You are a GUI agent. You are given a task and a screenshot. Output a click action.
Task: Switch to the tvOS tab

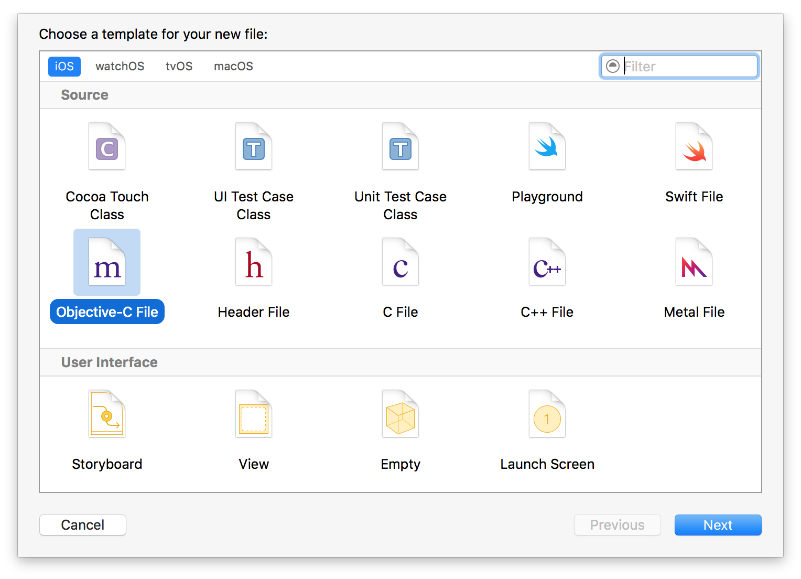point(179,67)
